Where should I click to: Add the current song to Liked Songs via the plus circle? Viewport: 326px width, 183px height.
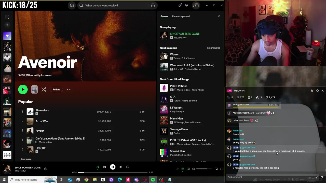tap(46, 169)
